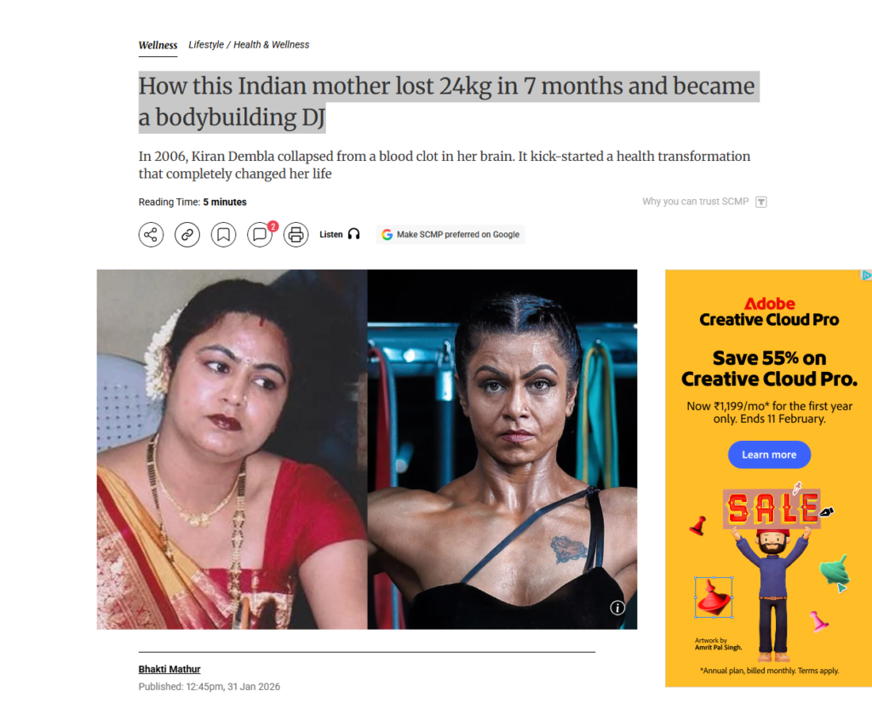Copy the article link icon

(186, 235)
